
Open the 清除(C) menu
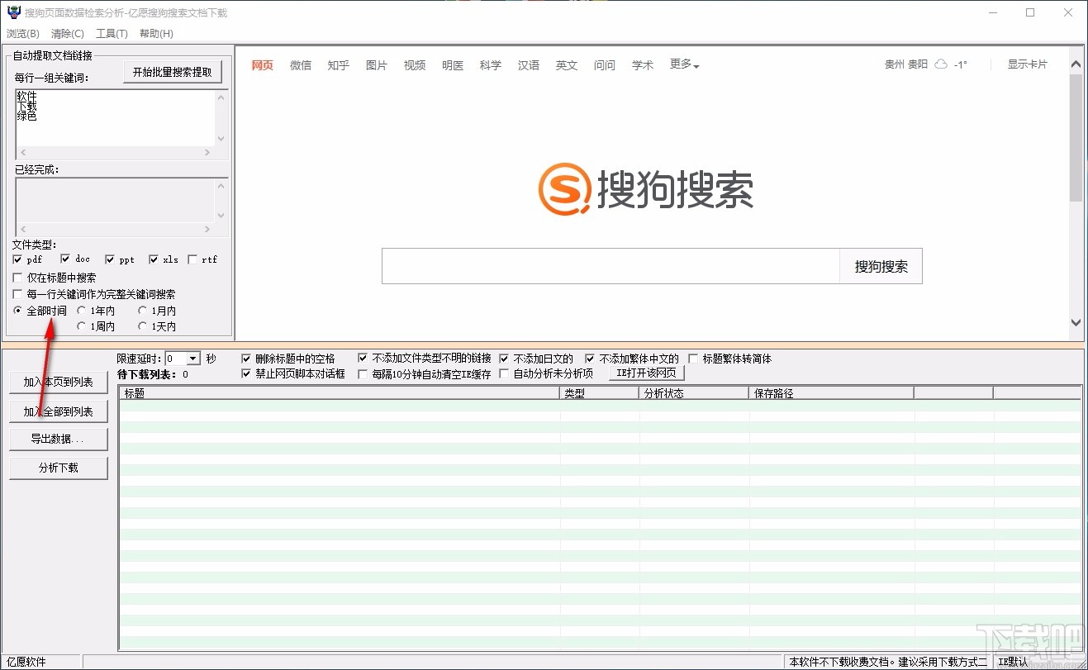68,33
